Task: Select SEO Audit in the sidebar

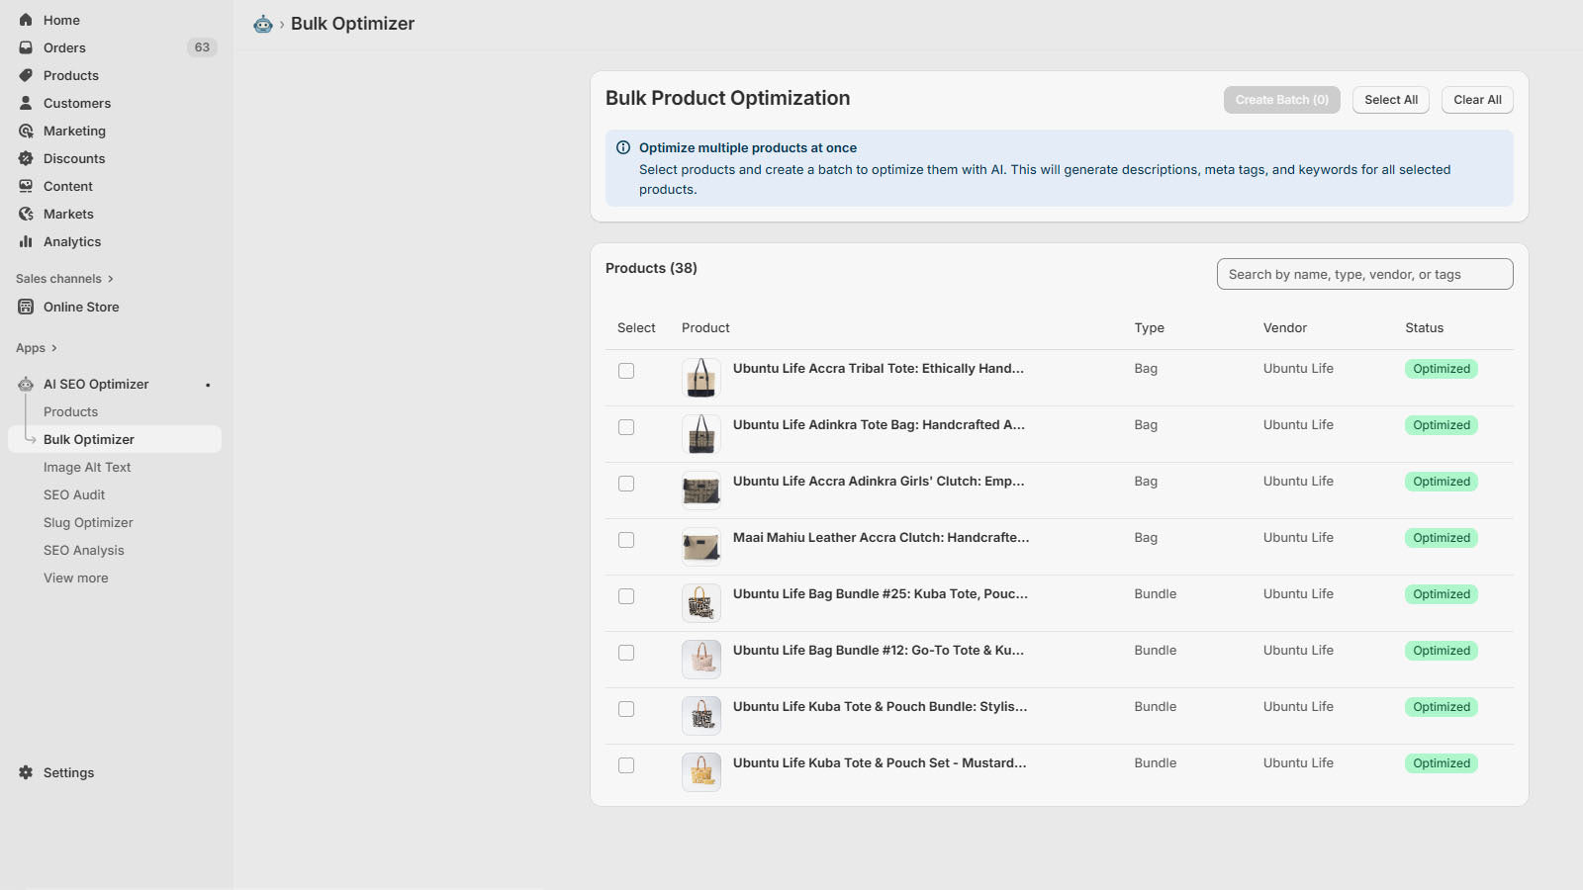Action: (x=73, y=494)
